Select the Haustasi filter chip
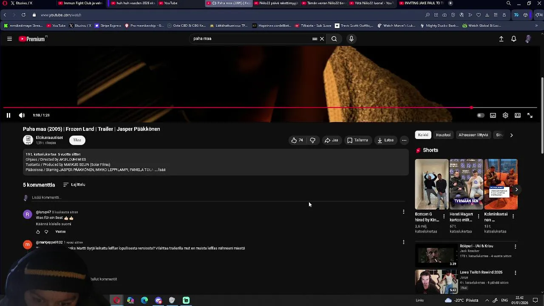544x306 pixels. point(443,135)
